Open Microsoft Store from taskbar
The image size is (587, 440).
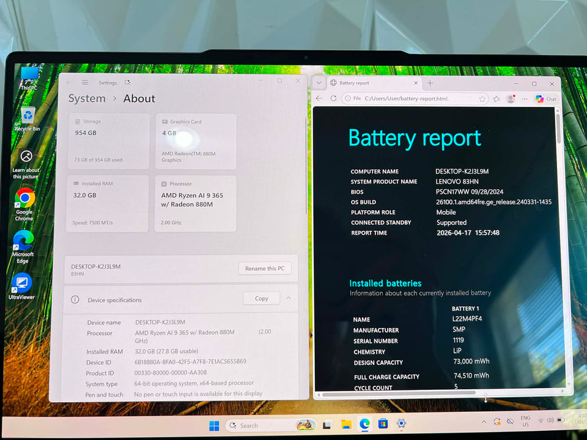click(383, 424)
